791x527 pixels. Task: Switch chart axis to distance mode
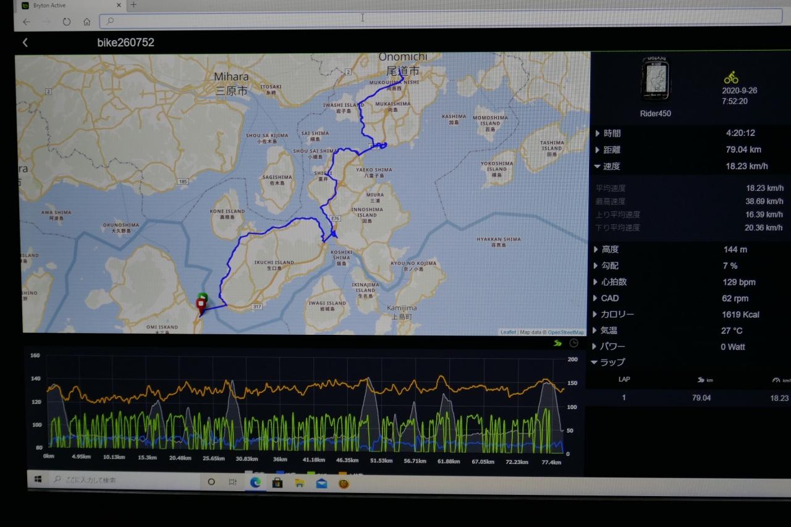coord(558,343)
